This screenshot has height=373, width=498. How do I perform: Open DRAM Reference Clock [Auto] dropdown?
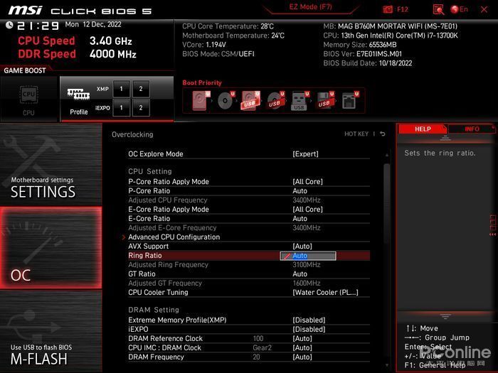[302, 338]
